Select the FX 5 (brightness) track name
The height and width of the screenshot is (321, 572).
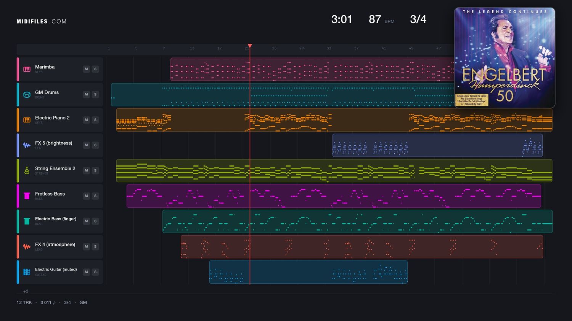[x=53, y=143]
